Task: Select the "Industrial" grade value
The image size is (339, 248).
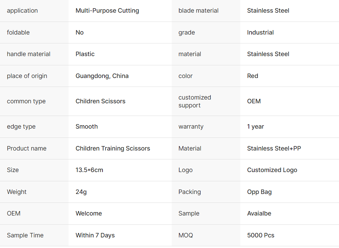Action: [x=260, y=32]
